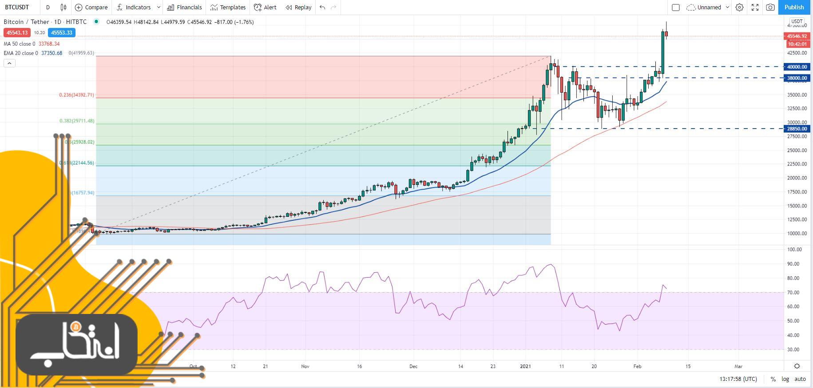Click the 2021 label on the time axis
813x388 pixels.
click(526, 366)
